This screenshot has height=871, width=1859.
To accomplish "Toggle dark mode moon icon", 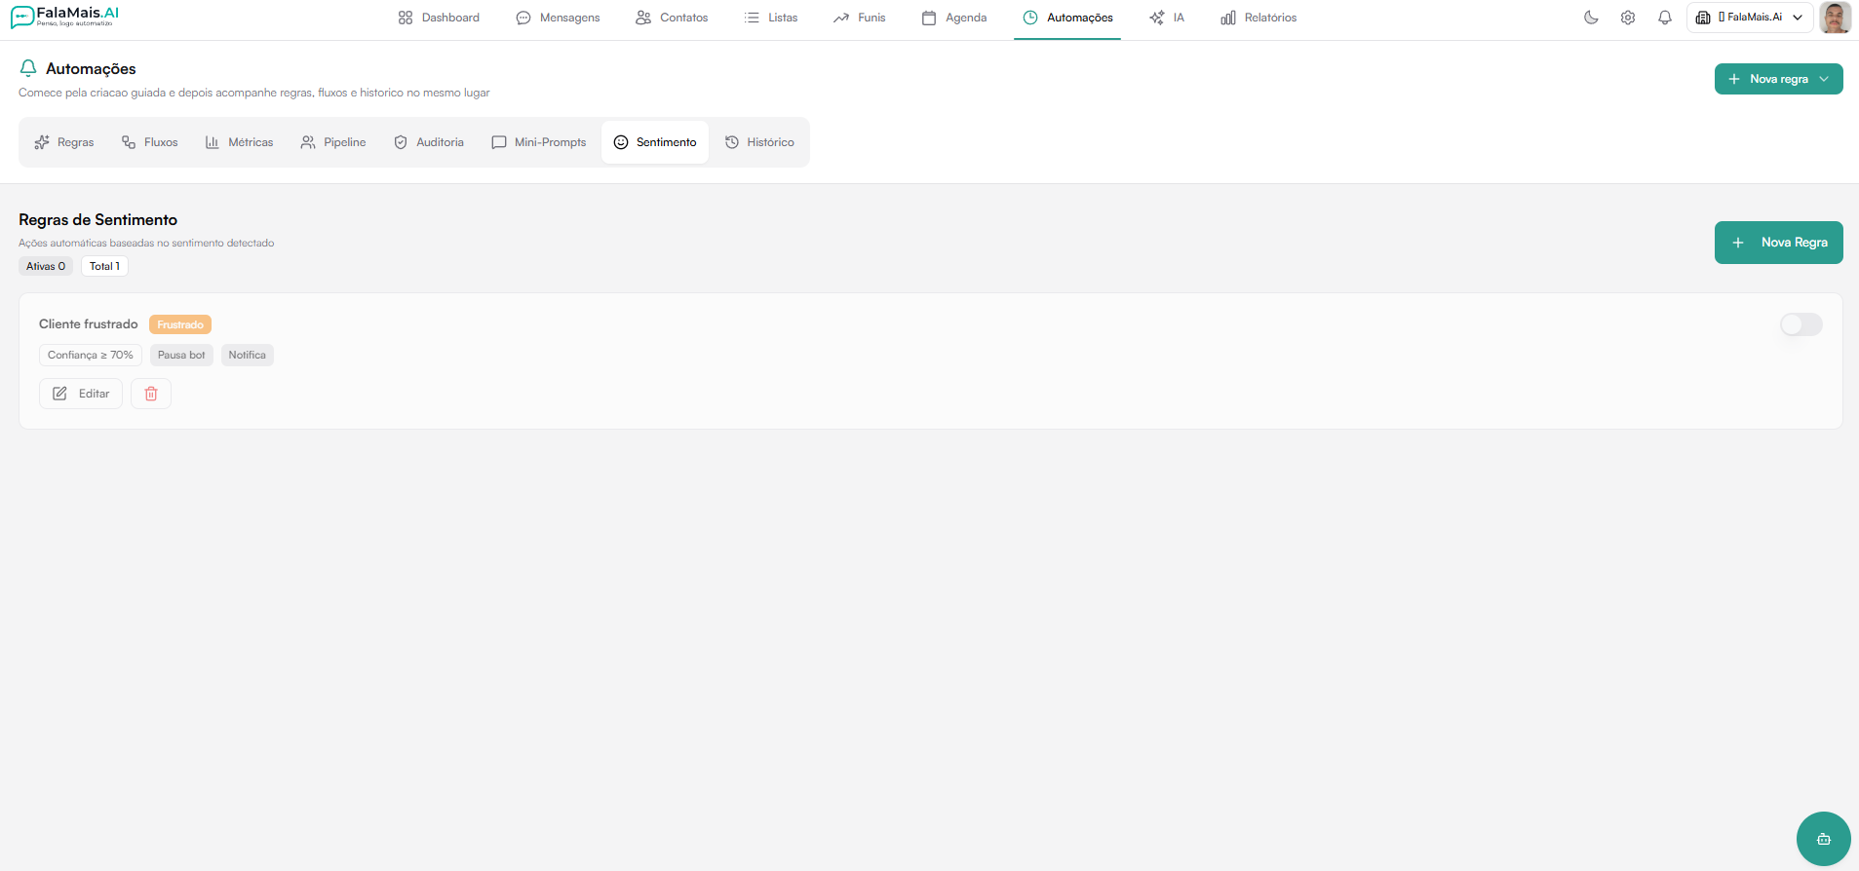I will (1591, 18).
